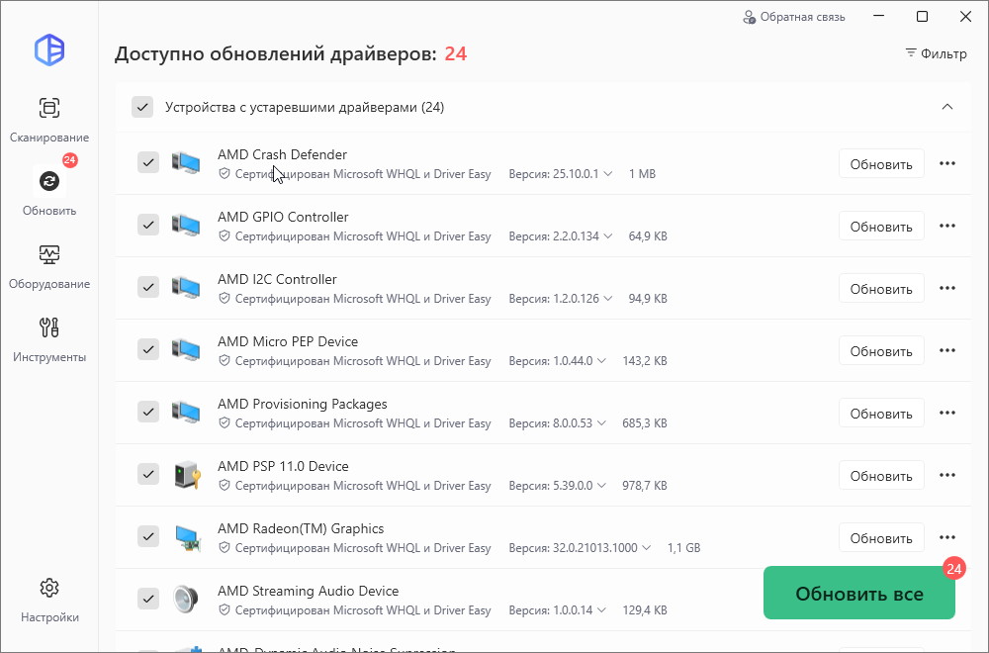The width and height of the screenshot is (989, 653).
Task: Click the 1,1 GB size value
Action: coord(683,548)
